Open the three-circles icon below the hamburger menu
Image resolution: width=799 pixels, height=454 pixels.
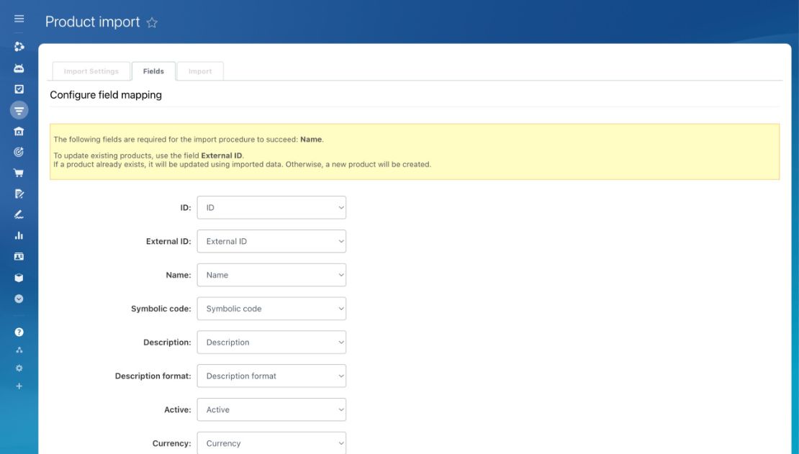coord(19,47)
